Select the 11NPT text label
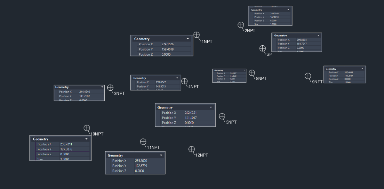384x189 pixels. point(153,147)
